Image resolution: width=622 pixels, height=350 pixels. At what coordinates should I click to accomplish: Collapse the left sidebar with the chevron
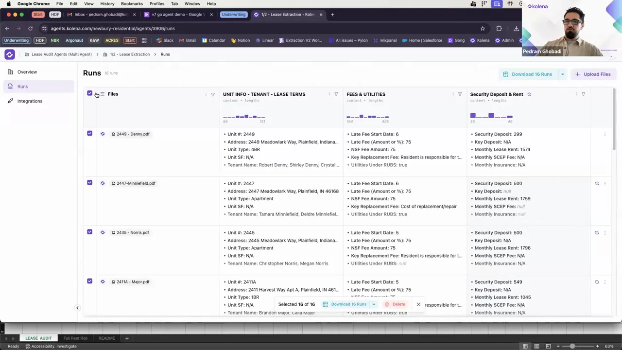pyautogui.click(x=77, y=307)
